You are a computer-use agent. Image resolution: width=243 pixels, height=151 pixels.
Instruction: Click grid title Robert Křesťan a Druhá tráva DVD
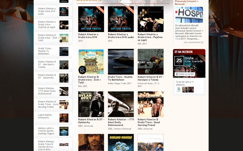88,36
